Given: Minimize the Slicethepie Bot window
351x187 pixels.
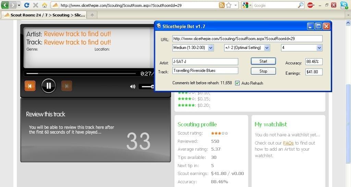Looking at the screenshot, I should point(310,26).
